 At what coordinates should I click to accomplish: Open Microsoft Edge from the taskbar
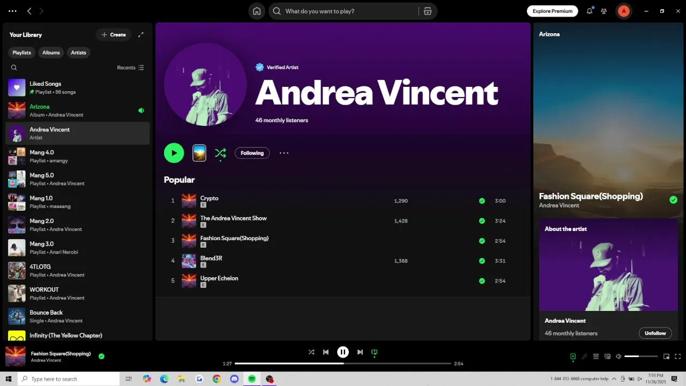164,379
